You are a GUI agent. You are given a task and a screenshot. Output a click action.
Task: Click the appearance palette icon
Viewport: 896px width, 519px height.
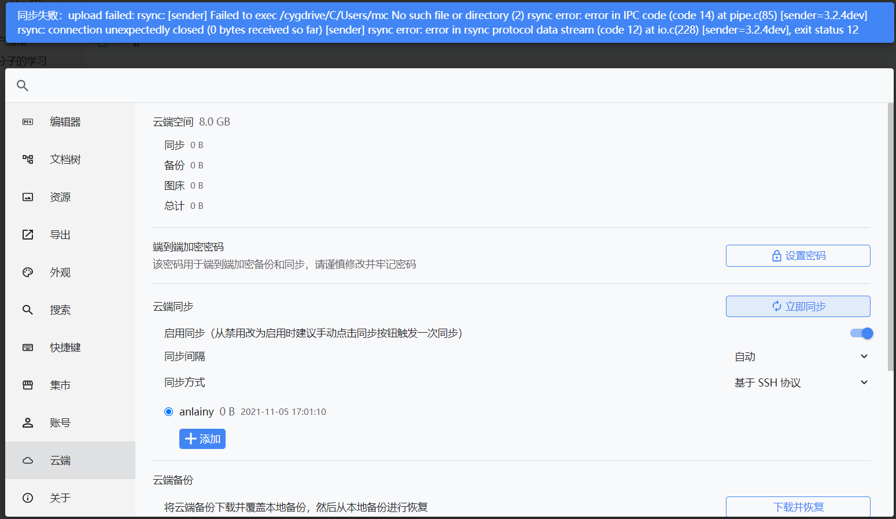[28, 273]
